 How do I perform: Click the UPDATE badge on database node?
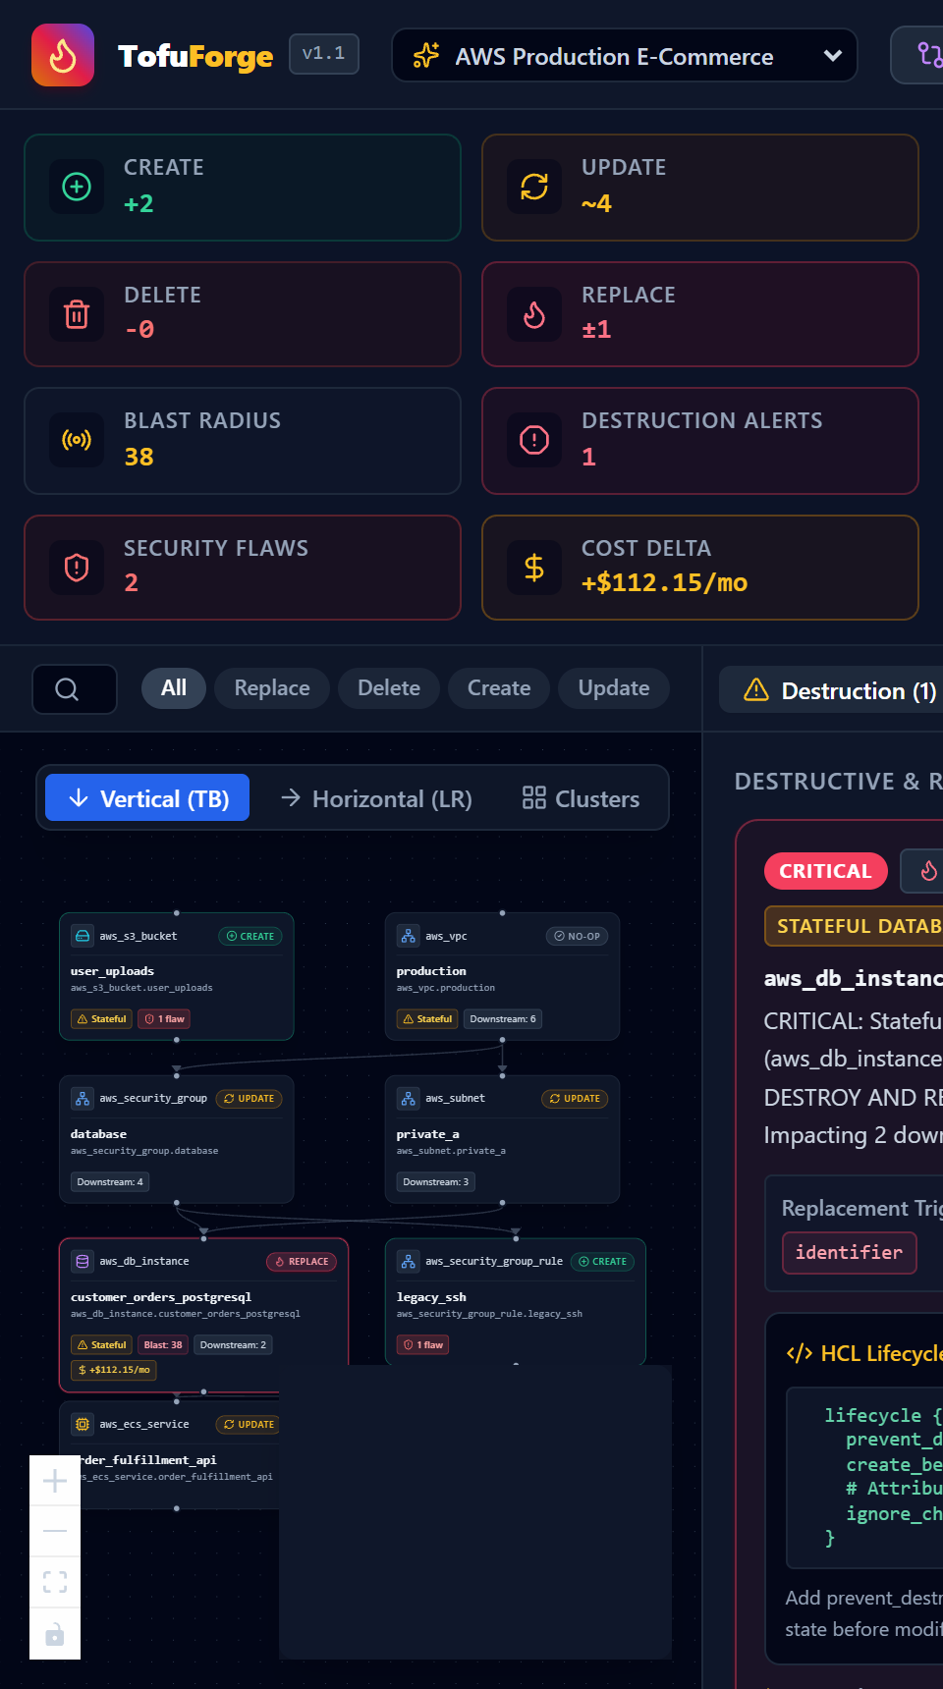250,1099
